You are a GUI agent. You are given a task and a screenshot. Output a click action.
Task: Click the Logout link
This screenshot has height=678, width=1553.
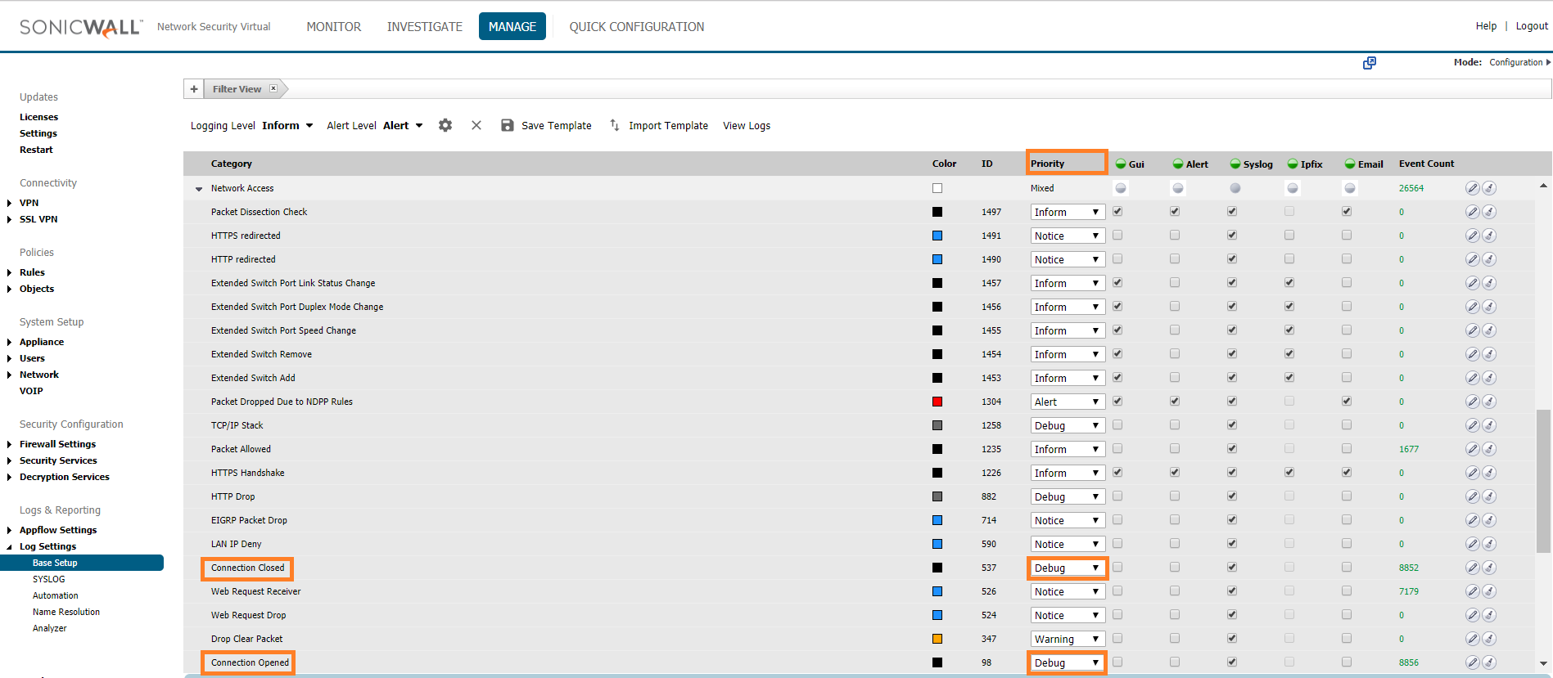(1531, 26)
